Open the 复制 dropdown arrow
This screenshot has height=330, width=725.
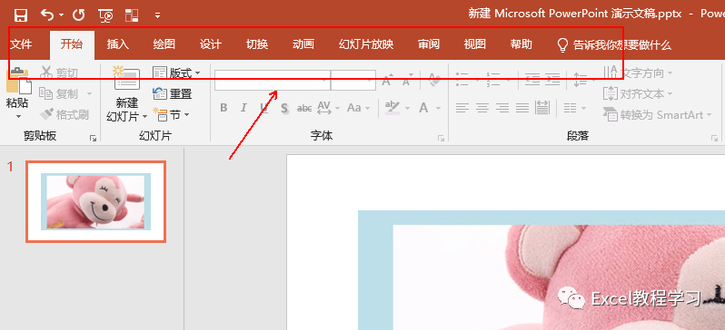89,93
